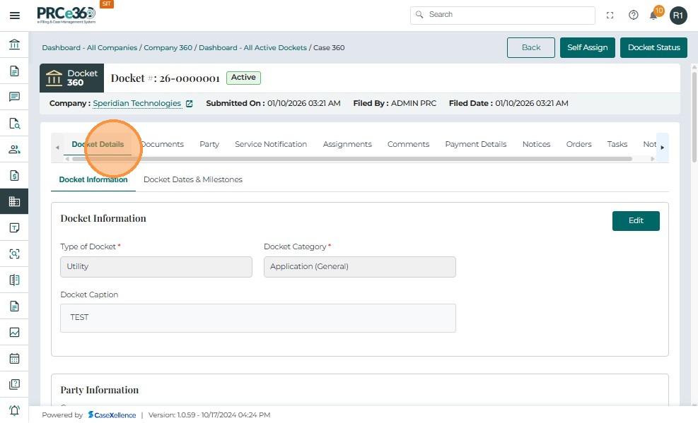Open the notifications bell icon

[654, 16]
